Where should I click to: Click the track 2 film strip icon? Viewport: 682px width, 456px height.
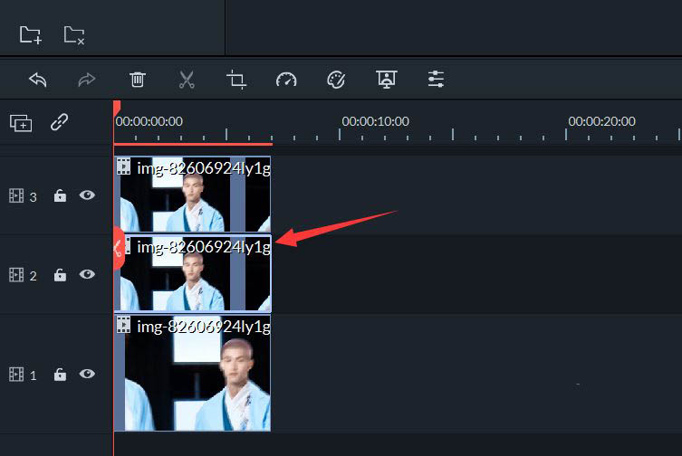coord(16,275)
